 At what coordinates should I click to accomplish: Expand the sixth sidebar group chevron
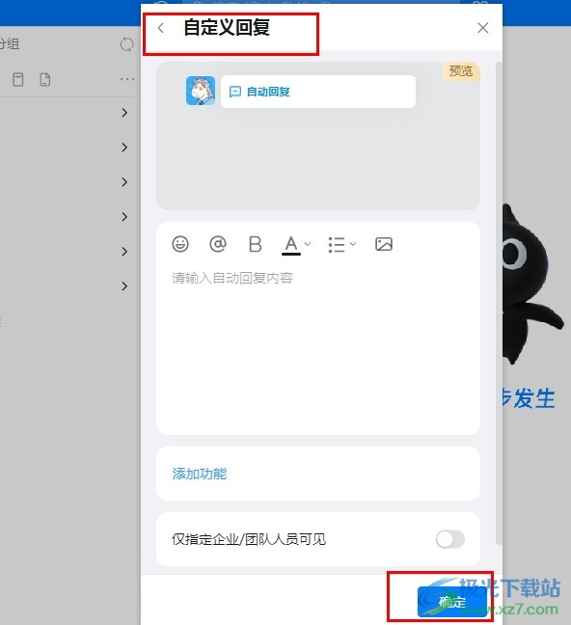124,286
